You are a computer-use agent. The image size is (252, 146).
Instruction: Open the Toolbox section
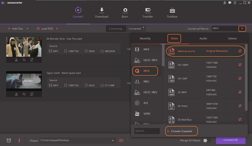pyautogui.click(x=172, y=13)
